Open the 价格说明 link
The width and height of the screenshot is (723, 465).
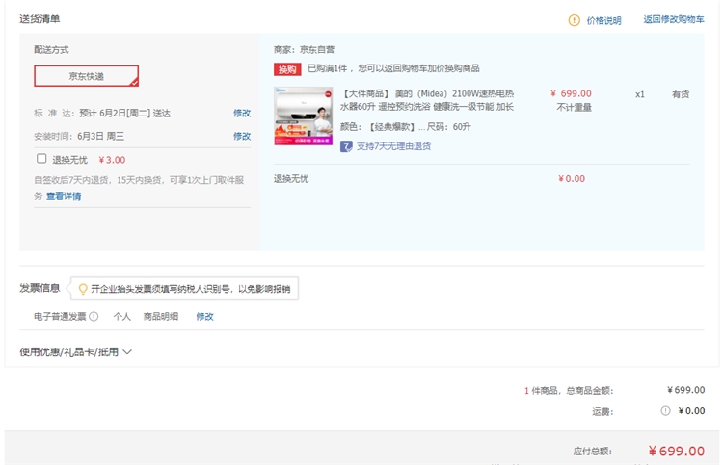pos(603,20)
